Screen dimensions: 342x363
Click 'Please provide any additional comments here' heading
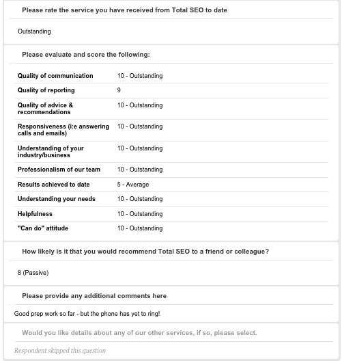click(94, 296)
